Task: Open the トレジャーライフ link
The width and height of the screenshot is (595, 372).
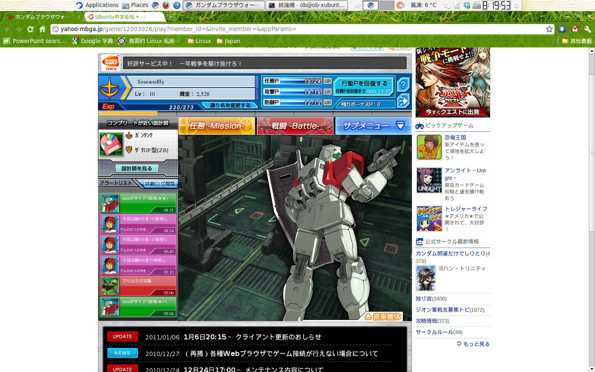Action: coord(466,209)
